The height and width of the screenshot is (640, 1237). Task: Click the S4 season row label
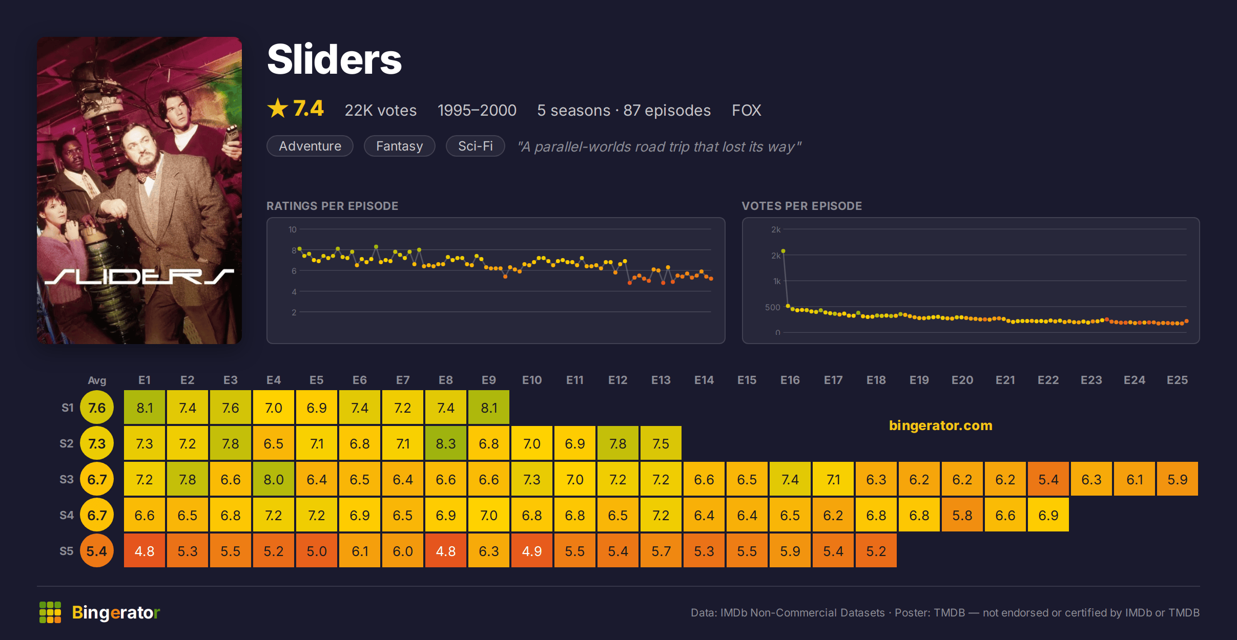(x=67, y=515)
